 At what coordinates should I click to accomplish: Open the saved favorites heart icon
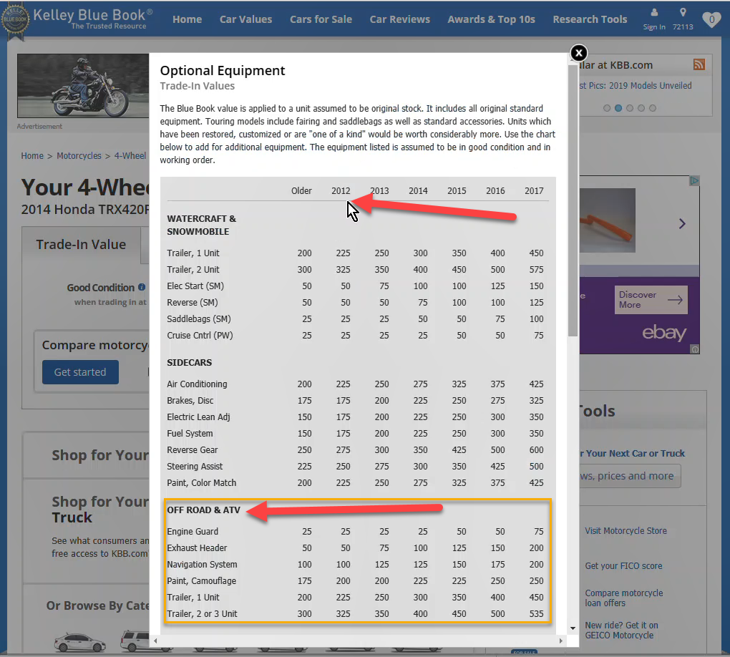(x=711, y=19)
